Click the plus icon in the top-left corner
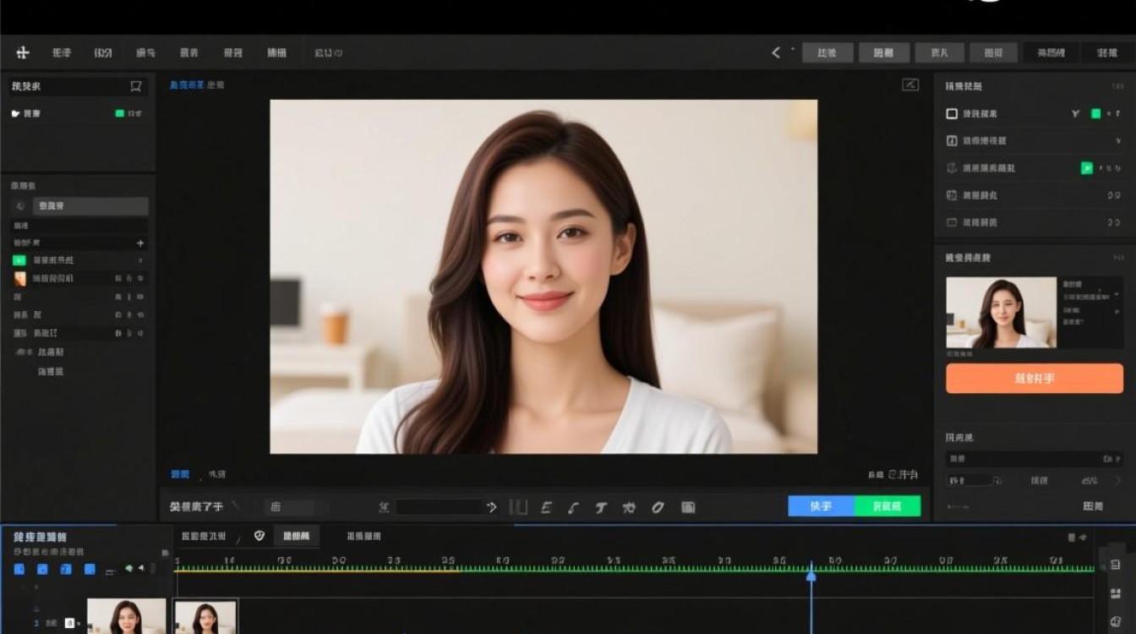The width and height of the screenshot is (1136, 634). (x=23, y=52)
